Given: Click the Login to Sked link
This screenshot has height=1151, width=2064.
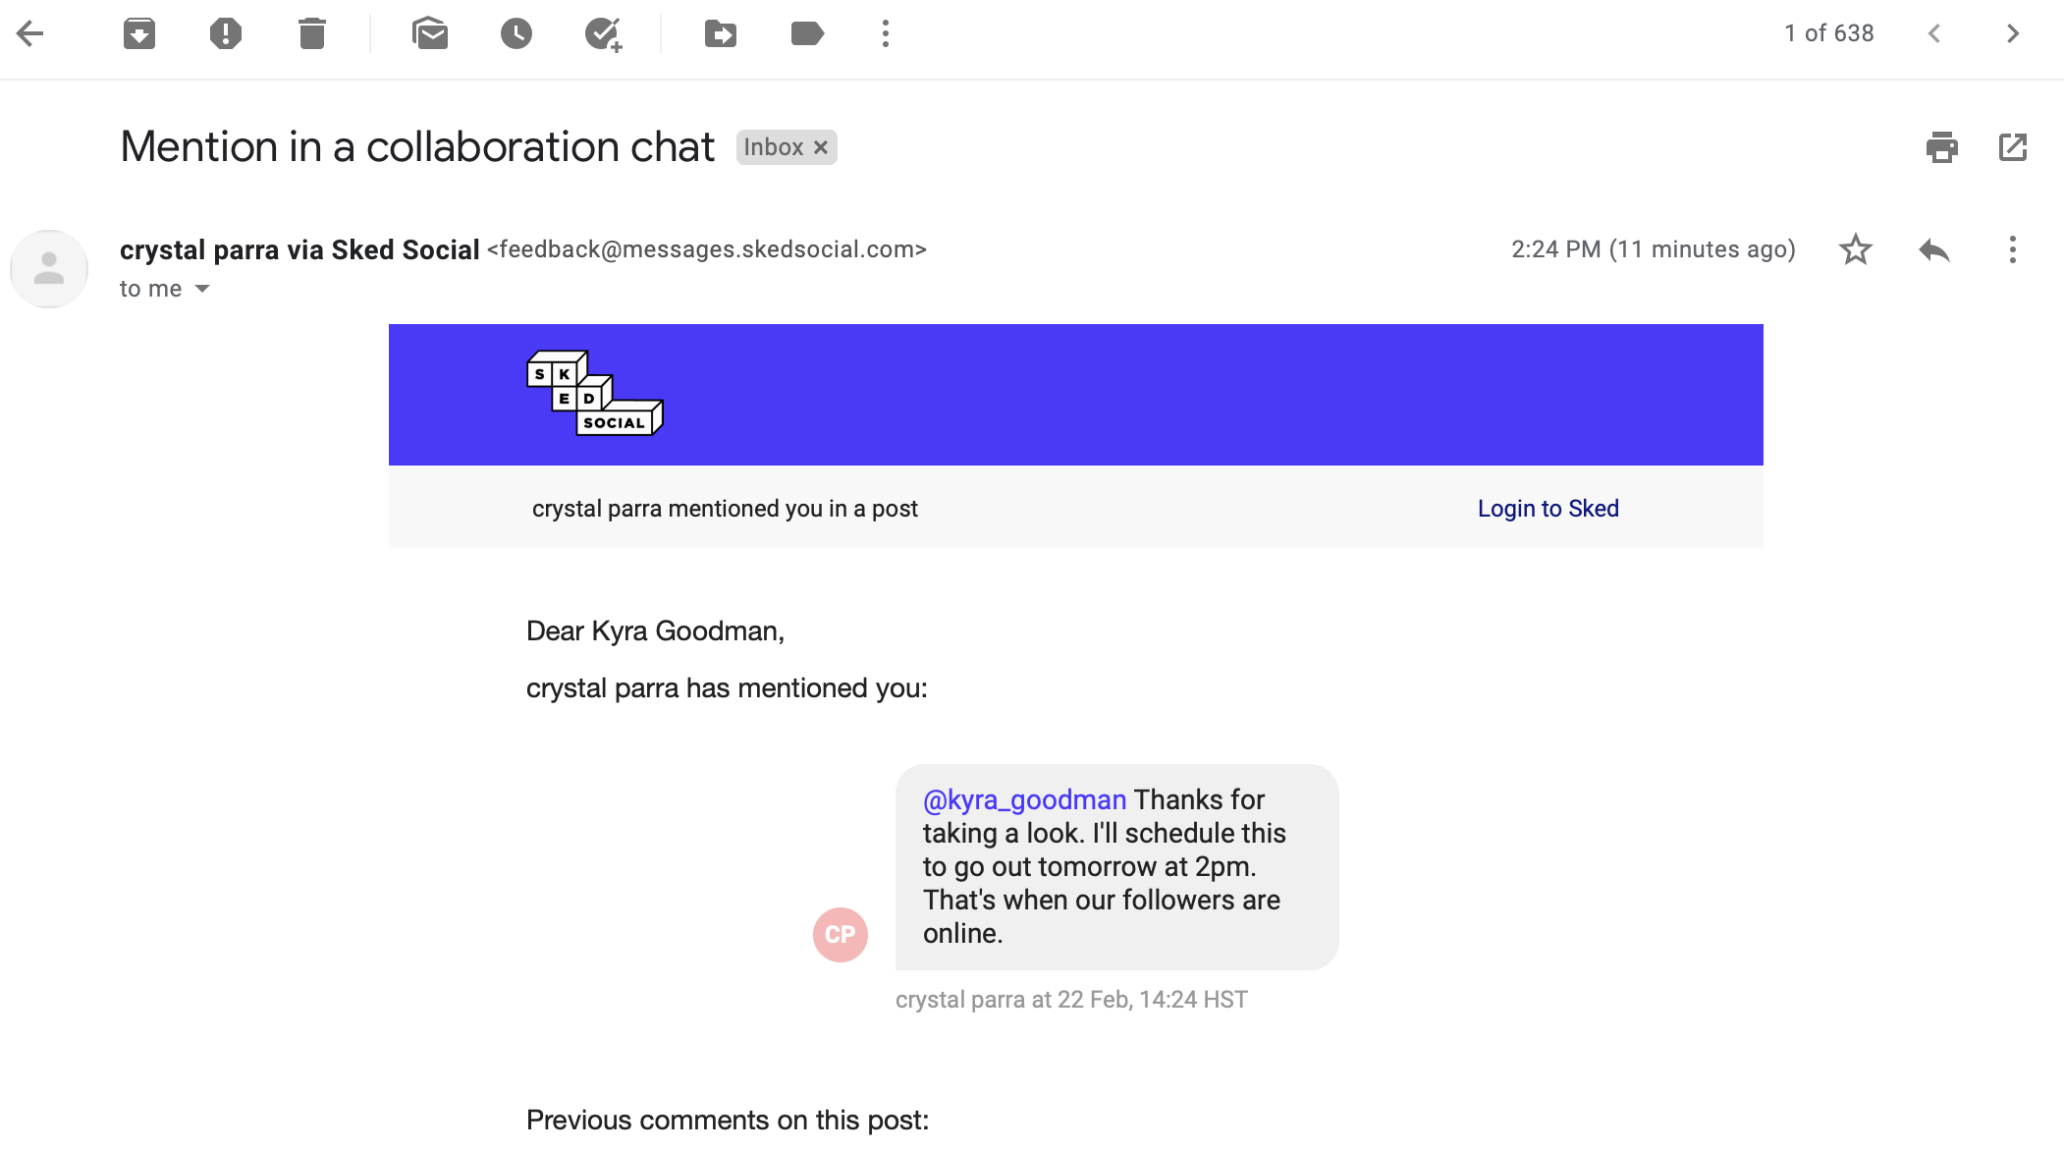Looking at the screenshot, I should pos(1548,509).
